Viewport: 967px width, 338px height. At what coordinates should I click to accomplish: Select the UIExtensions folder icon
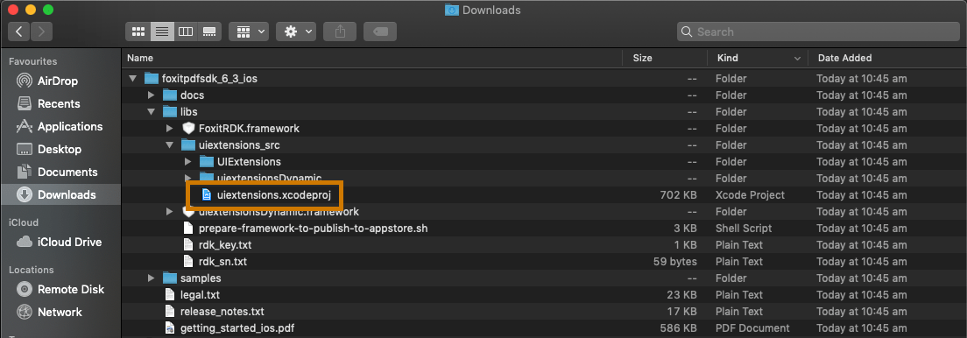point(208,162)
